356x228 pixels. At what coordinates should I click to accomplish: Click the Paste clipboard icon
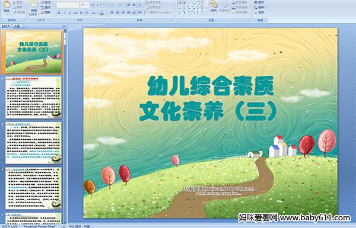click(x=7, y=5)
